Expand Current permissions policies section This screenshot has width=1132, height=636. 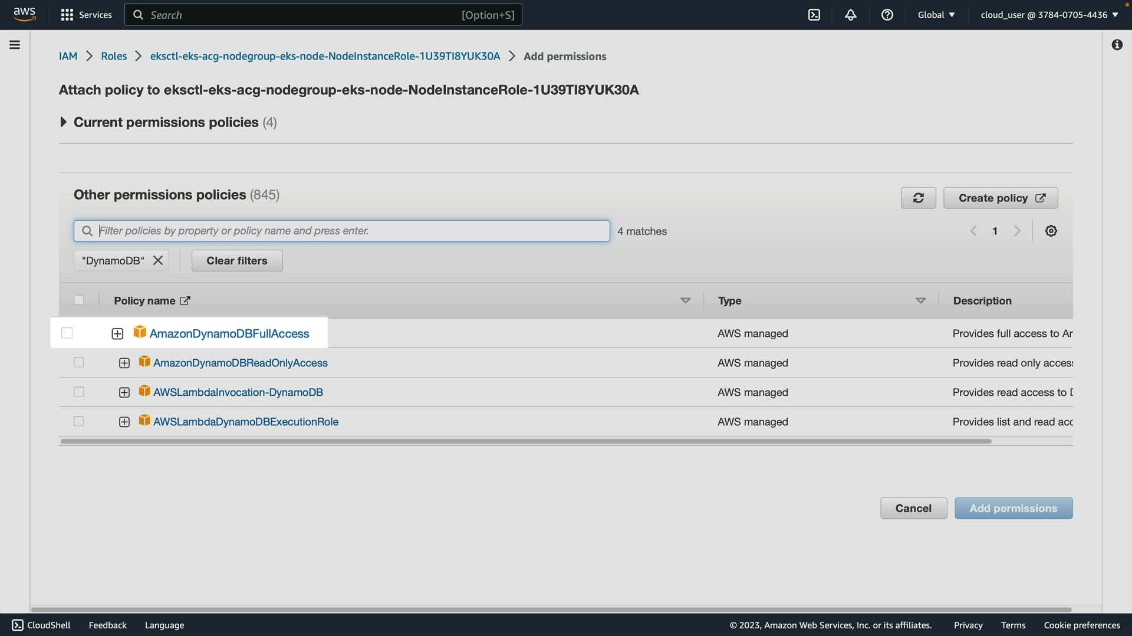(x=63, y=122)
